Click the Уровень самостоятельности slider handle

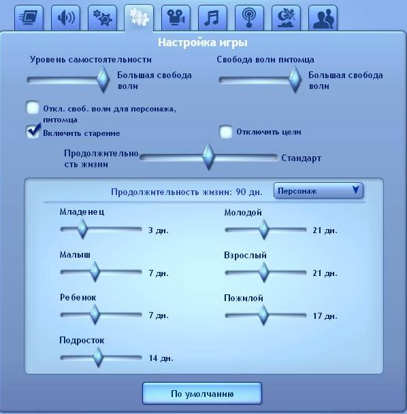pos(103,80)
